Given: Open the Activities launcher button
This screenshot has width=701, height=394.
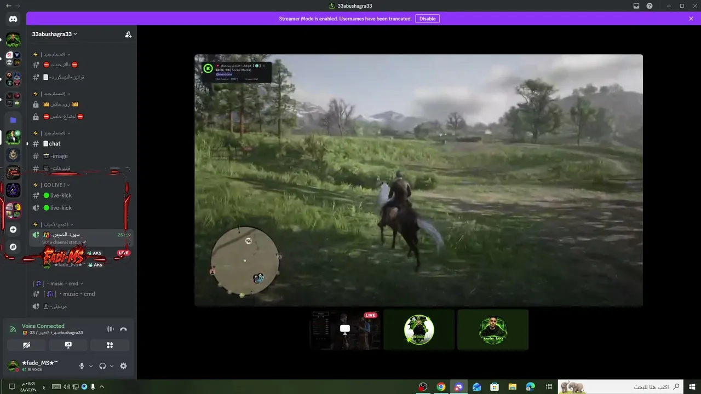Looking at the screenshot, I should [x=110, y=345].
